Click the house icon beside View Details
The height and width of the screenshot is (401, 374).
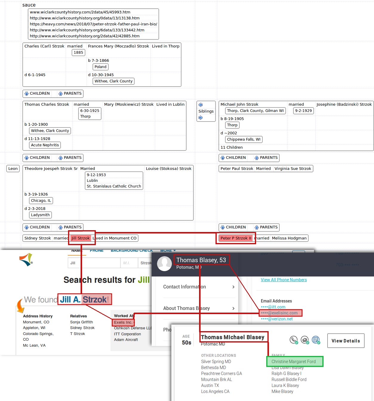(x=305, y=340)
